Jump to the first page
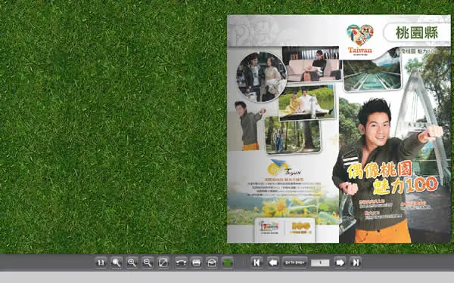 pos(257,263)
